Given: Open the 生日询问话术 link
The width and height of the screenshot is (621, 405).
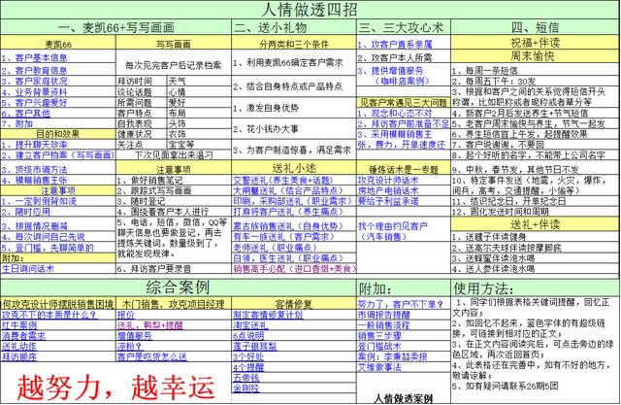Looking at the screenshot, I should tap(28, 268).
